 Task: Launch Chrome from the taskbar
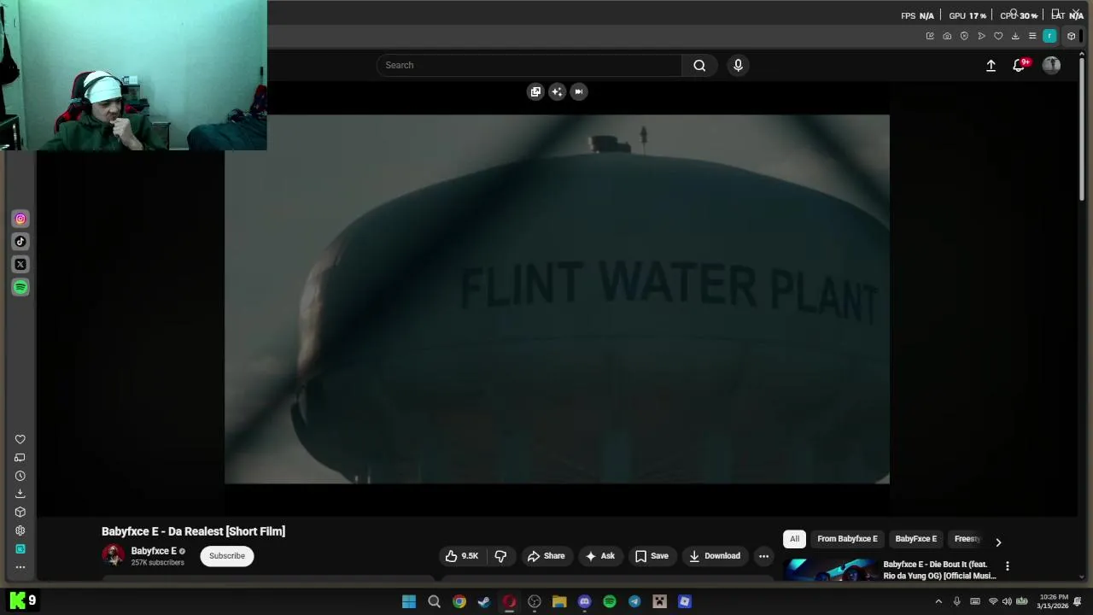[x=459, y=601]
